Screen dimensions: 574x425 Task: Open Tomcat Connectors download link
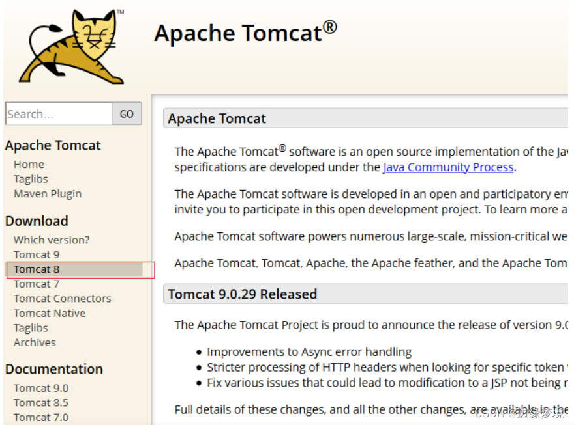pyautogui.click(x=62, y=299)
